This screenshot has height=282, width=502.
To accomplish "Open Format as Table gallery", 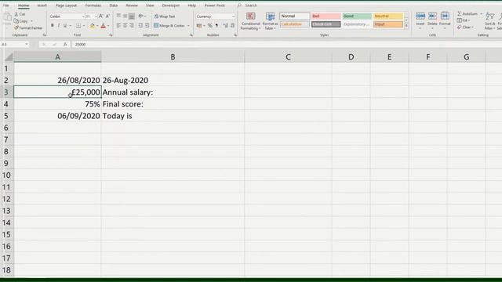I will click(x=270, y=21).
